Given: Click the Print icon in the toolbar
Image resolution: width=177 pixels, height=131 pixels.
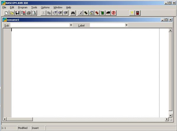Looking at the screenshot, I should [29, 13].
